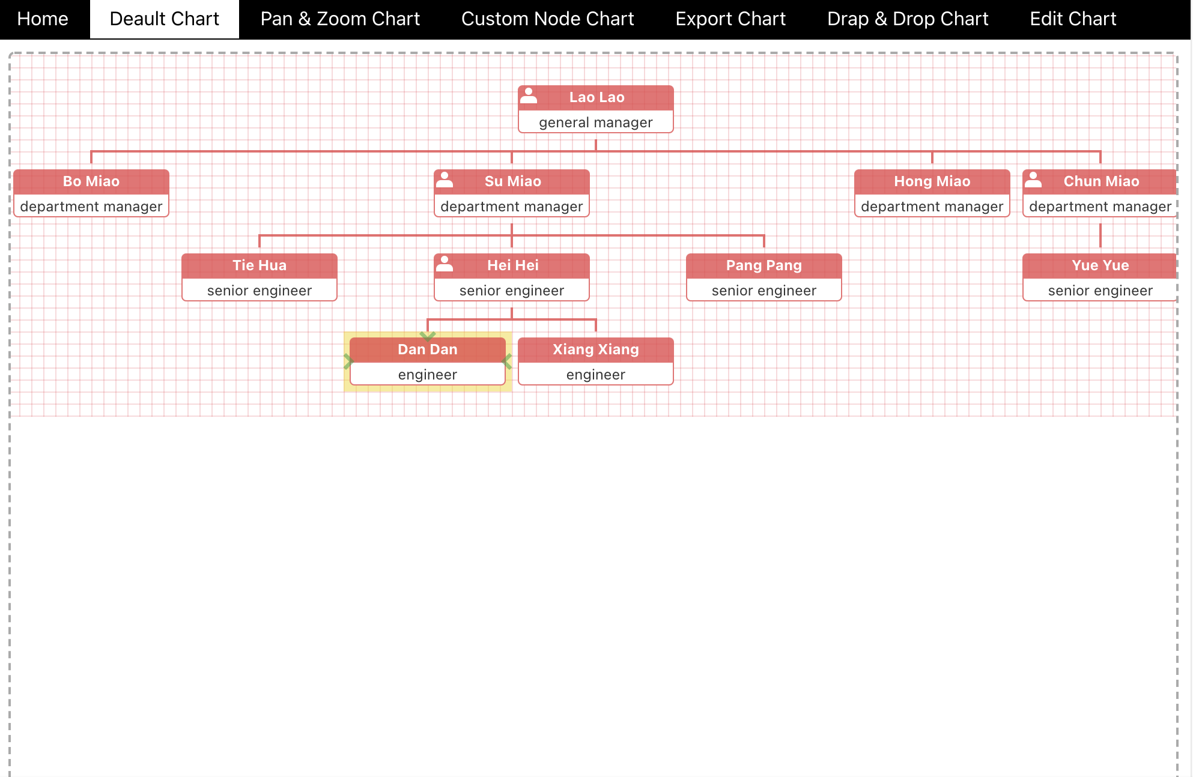Select the Bo Miao node
This screenshot has width=1193, height=777.
[x=91, y=193]
